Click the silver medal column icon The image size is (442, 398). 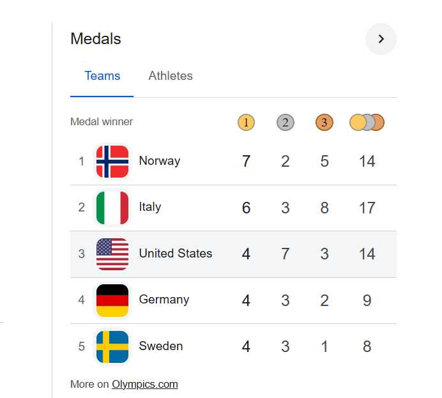286,122
